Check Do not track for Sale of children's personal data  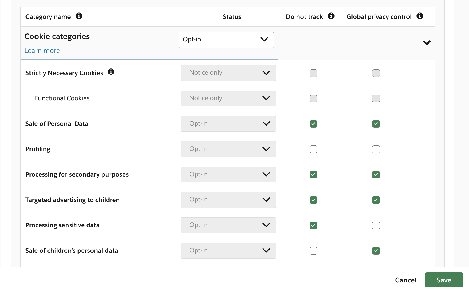pyautogui.click(x=313, y=251)
